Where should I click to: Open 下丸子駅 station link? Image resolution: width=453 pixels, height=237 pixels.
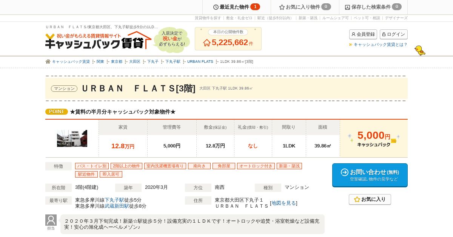pyautogui.click(x=114, y=200)
